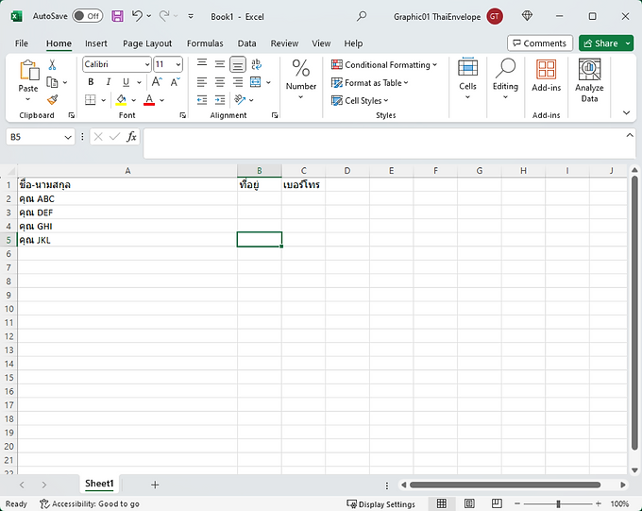Expand Cell Styles menu
The width and height of the screenshot is (642, 511).
coord(360,100)
